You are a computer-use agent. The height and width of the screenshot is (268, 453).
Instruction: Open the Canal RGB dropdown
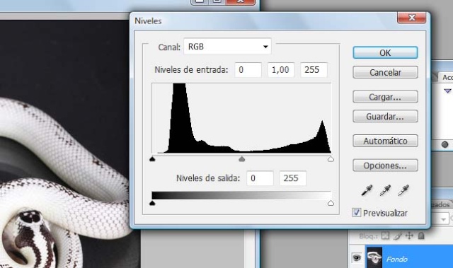(x=227, y=47)
